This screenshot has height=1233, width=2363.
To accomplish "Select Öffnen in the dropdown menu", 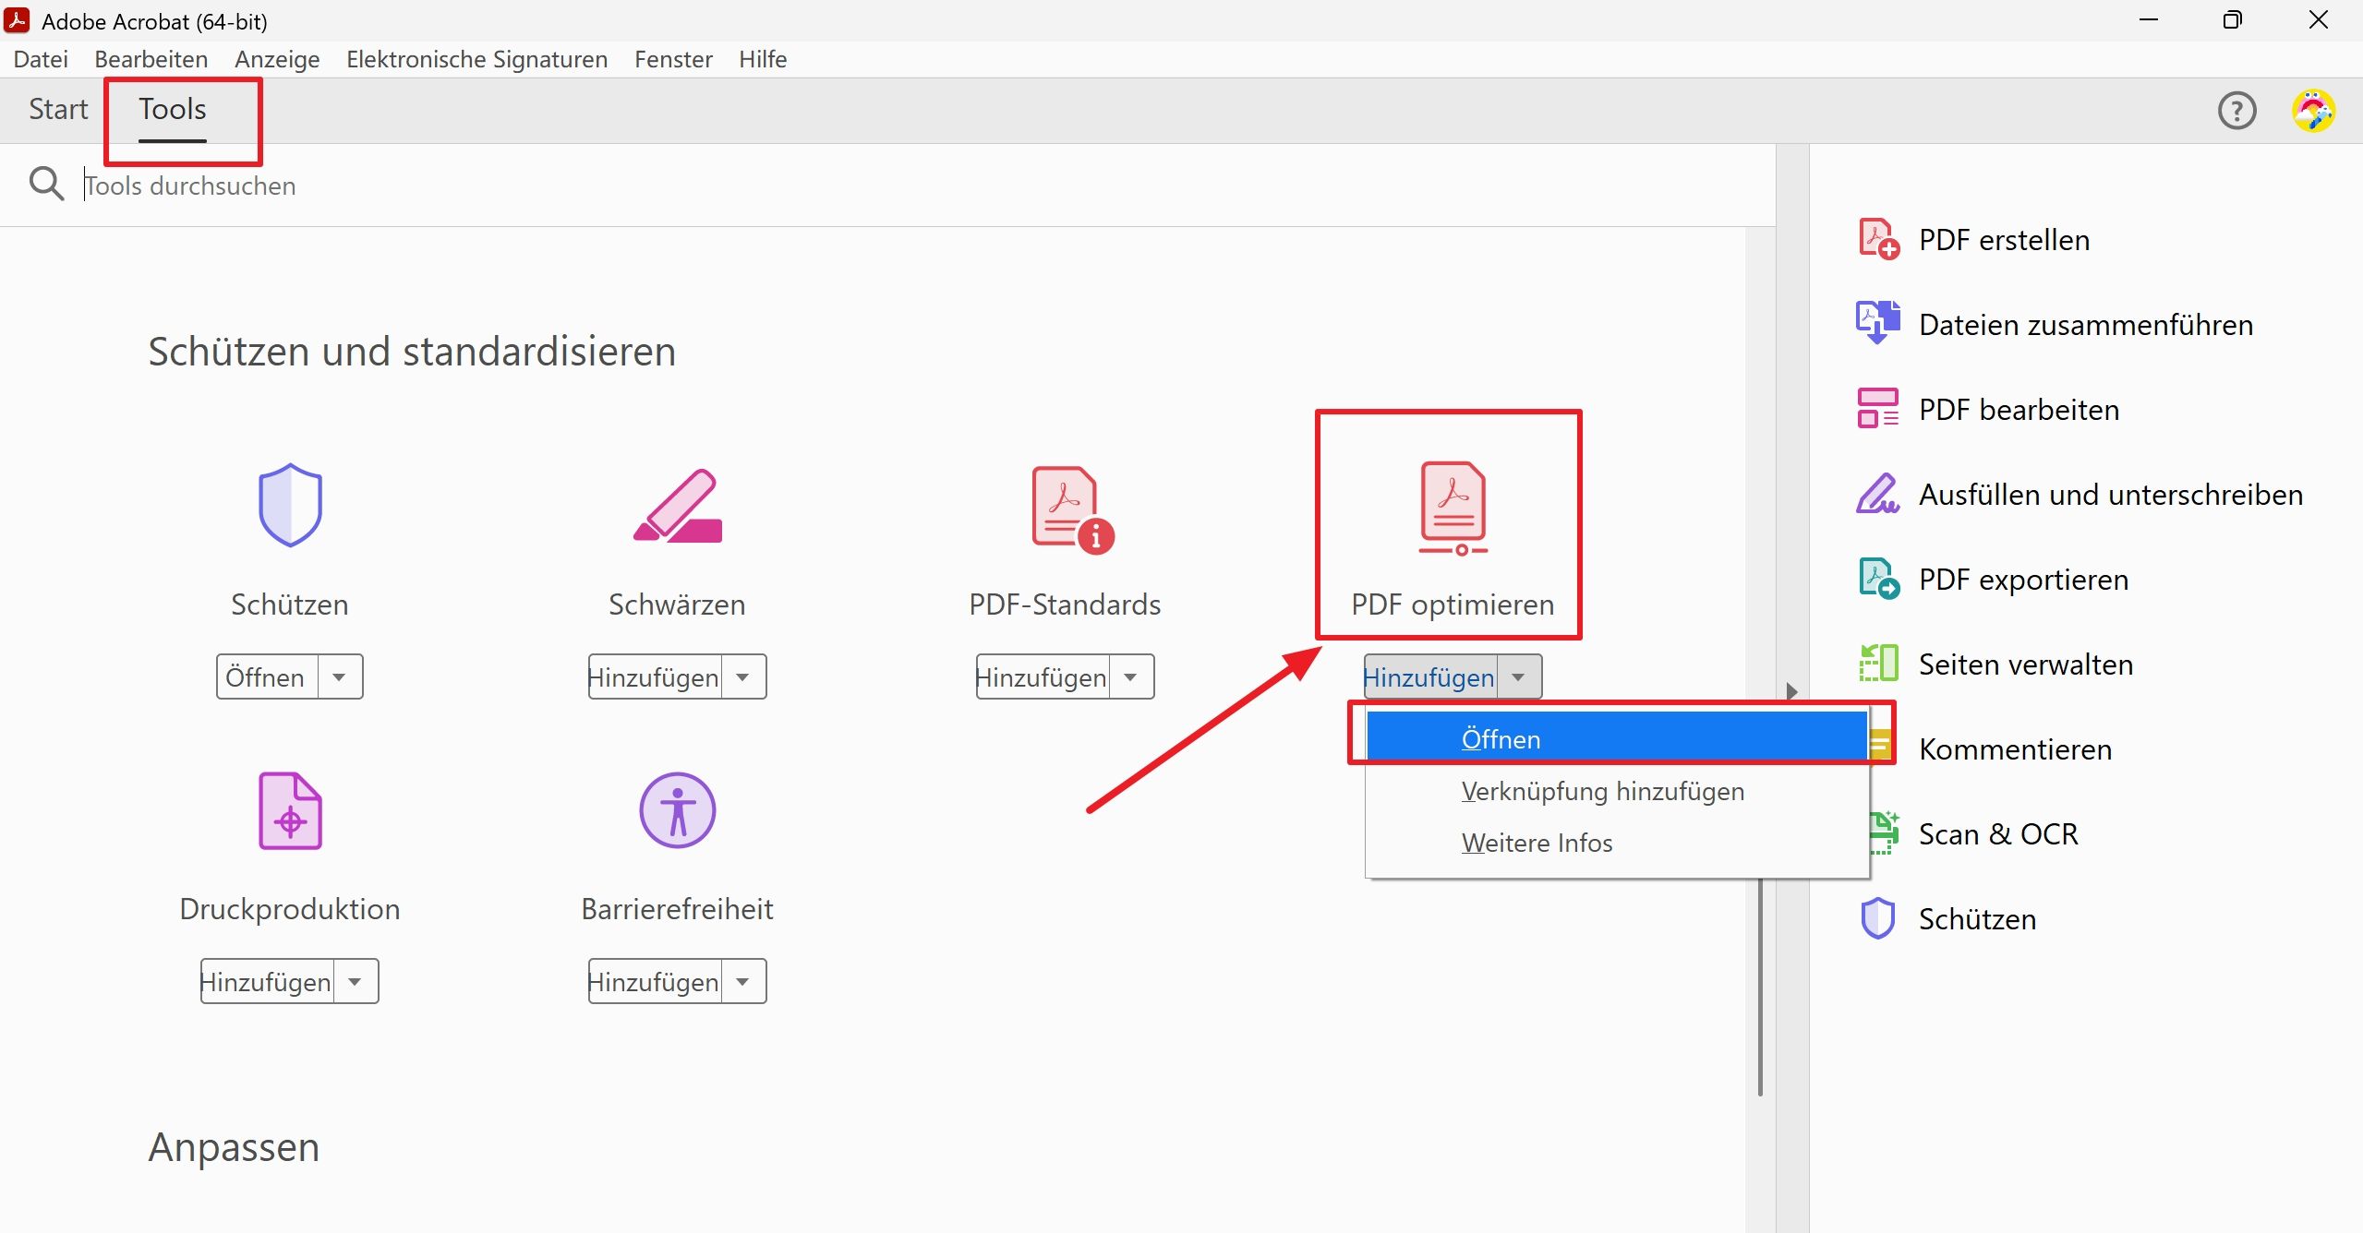I will tap(1617, 738).
